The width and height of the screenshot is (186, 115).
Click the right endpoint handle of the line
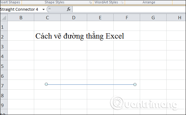coord(135,84)
